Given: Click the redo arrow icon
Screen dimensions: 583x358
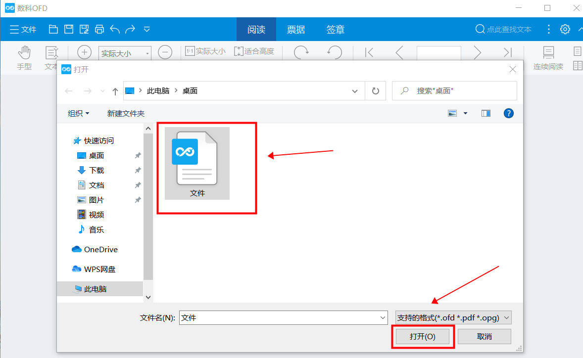Looking at the screenshot, I should (130, 29).
